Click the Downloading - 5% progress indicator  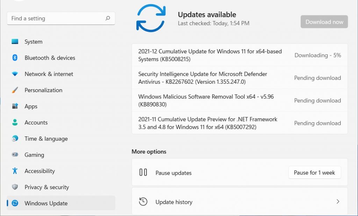(317, 55)
